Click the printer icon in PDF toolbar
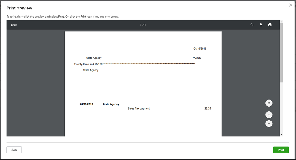Viewport: 296px width, 160px height. click(x=270, y=25)
